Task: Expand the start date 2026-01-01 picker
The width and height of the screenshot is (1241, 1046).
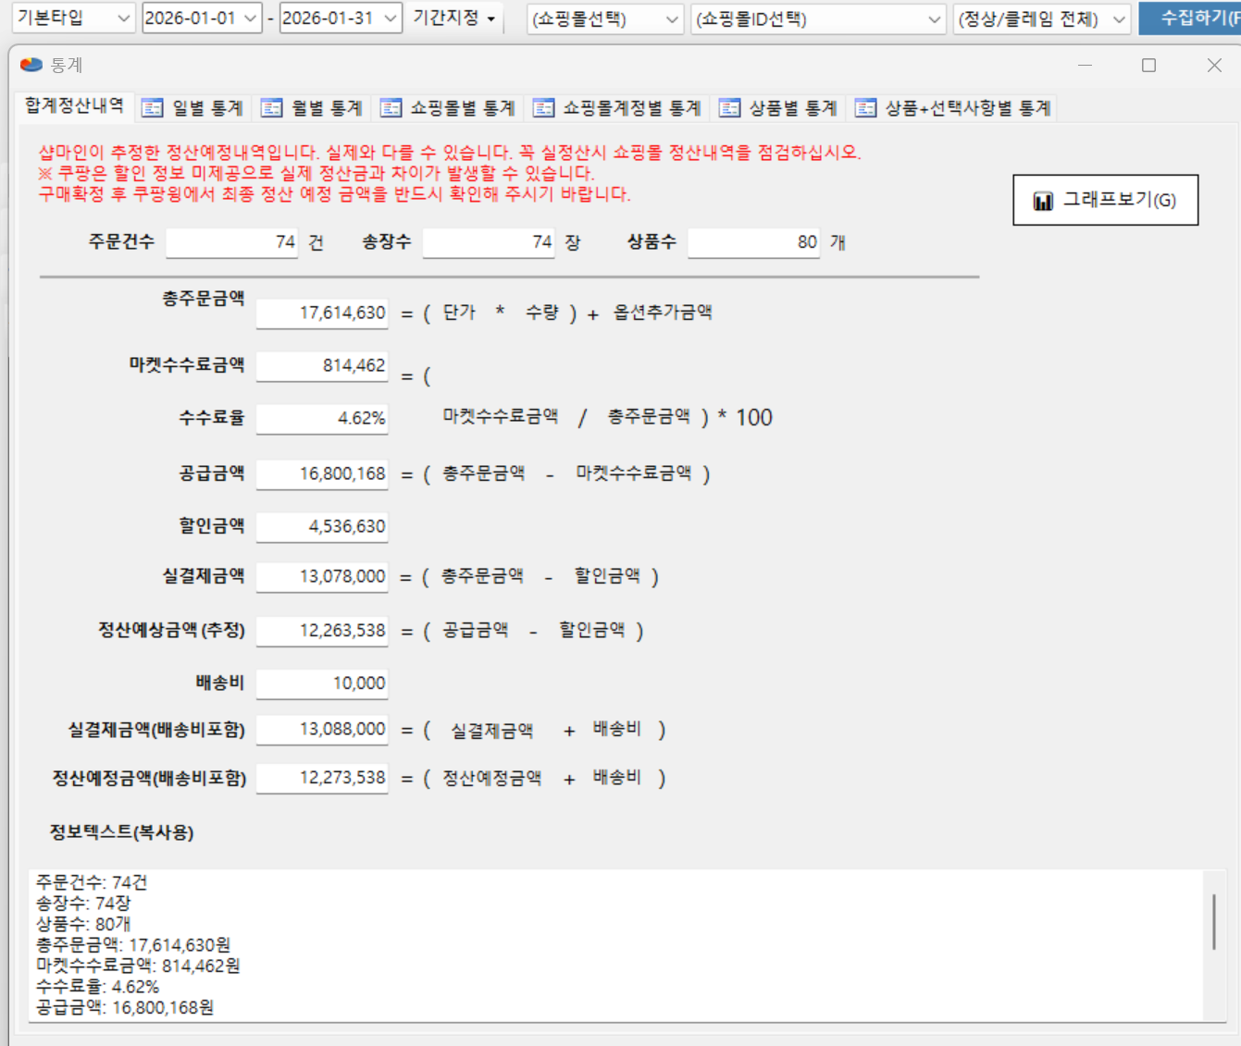Action: point(250,18)
